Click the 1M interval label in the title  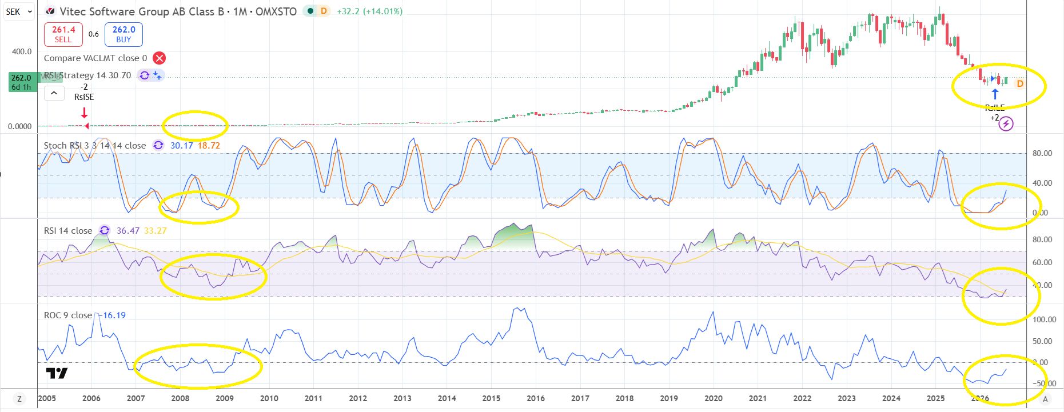tap(240, 11)
